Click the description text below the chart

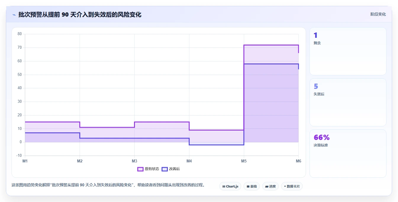pyautogui.click(x=108, y=185)
